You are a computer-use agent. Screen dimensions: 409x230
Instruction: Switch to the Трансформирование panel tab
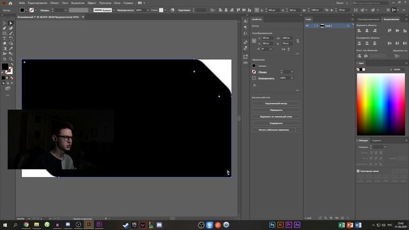pos(368,19)
